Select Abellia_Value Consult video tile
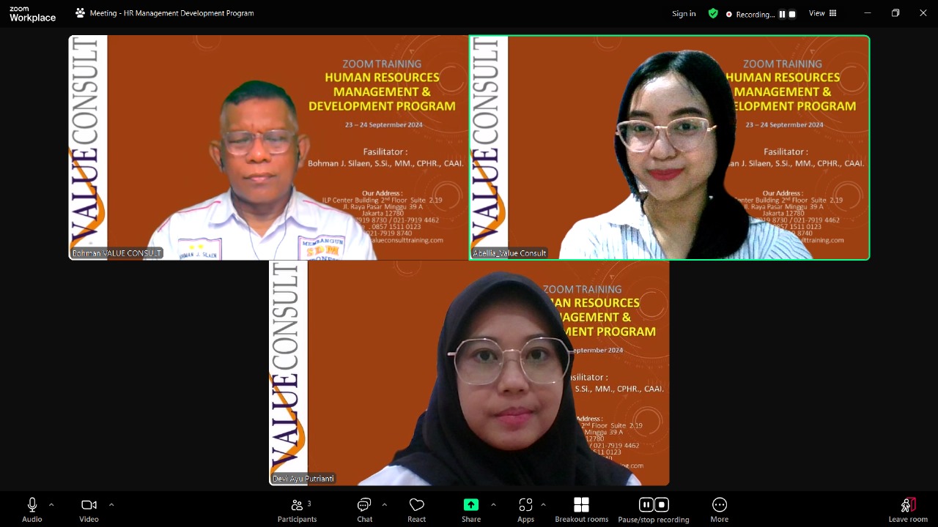This screenshot has height=527, width=938. click(669, 148)
